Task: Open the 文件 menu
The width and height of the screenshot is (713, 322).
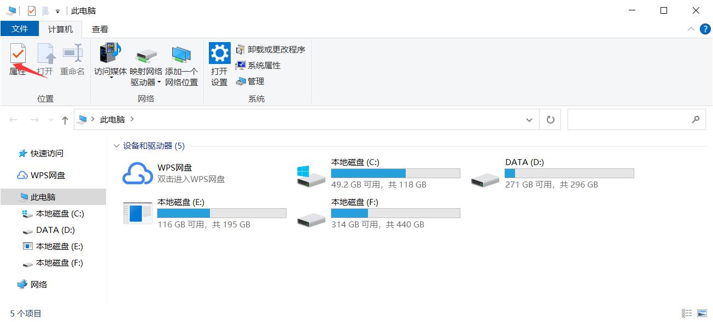Action: (x=20, y=29)
